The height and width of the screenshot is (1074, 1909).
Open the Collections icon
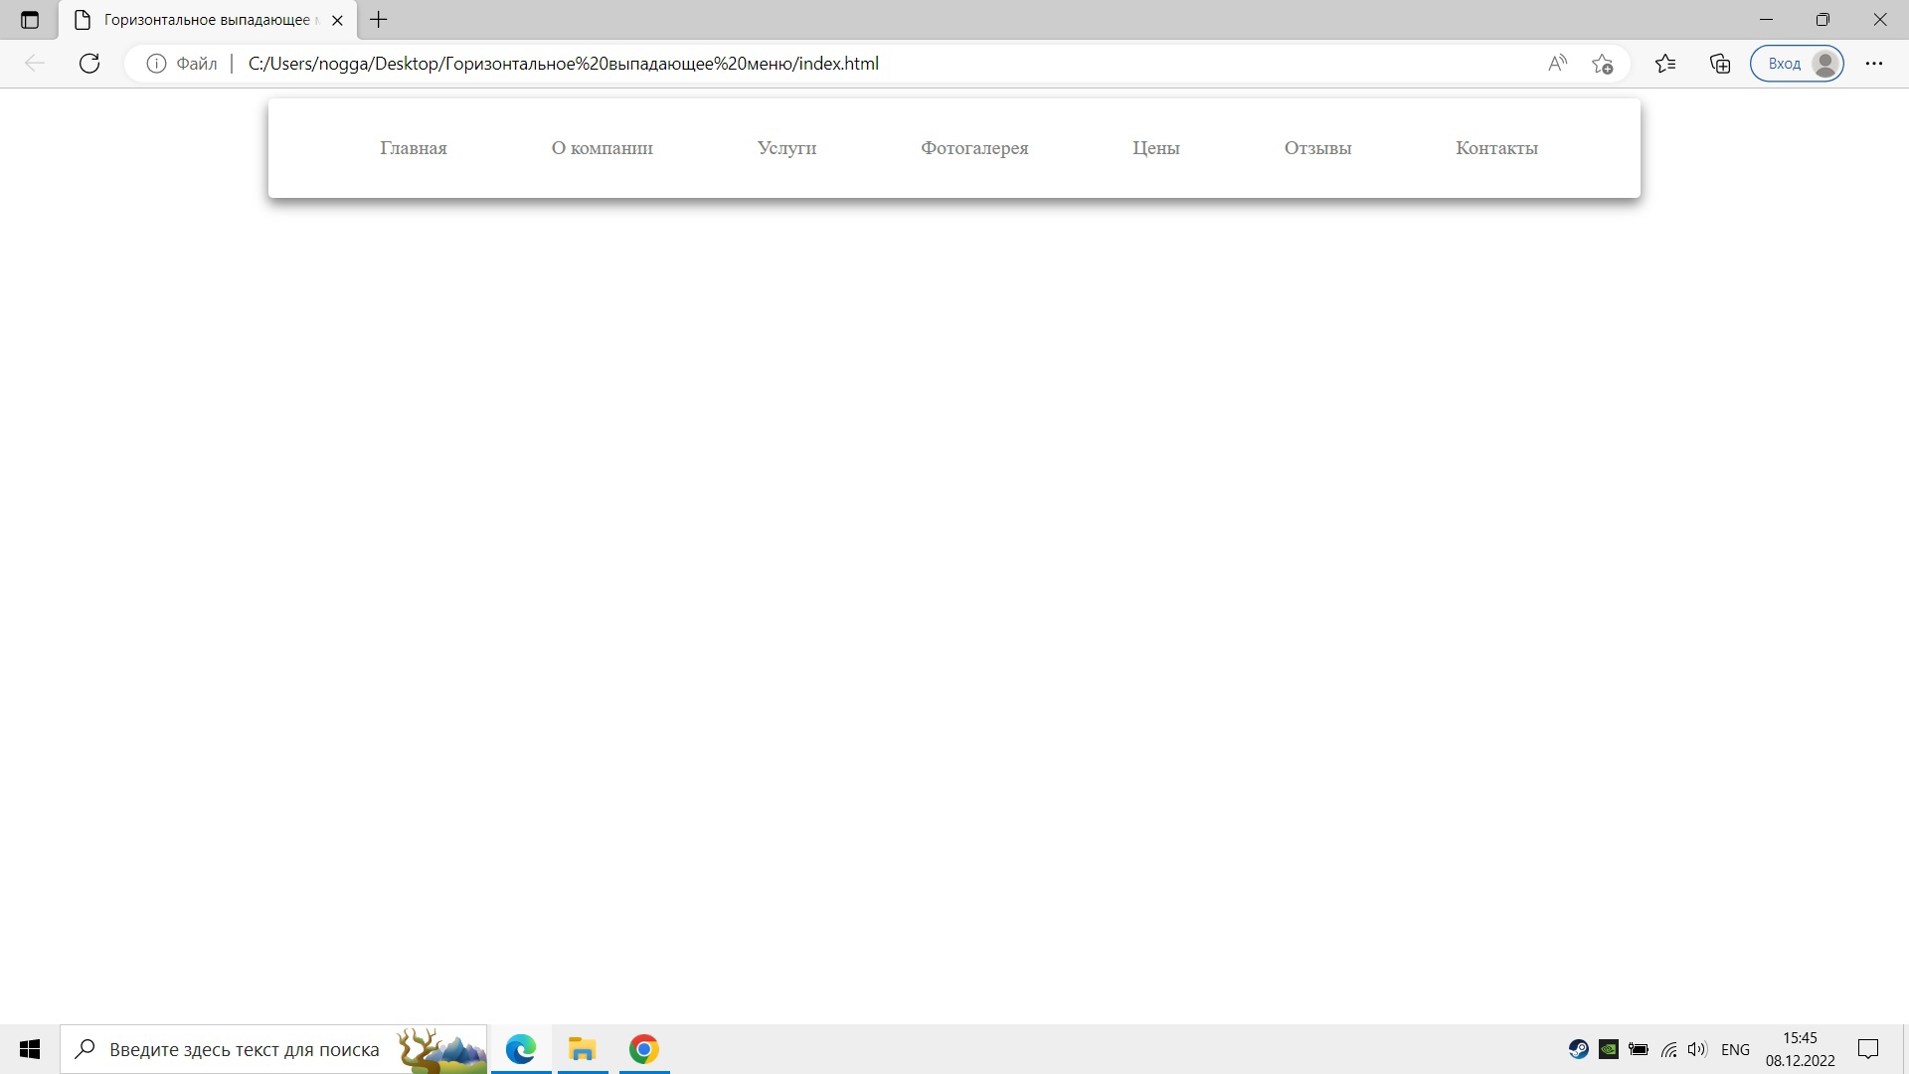pos(1720,64)
